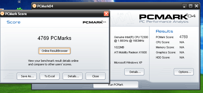Click the "@ 1.66GHz @ 1663MHz" text
The height and width of the screenshot is (93, 203).
129,41
